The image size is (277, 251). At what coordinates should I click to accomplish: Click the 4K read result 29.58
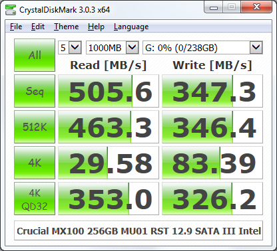pyautogui.click(x=109, y=163)
